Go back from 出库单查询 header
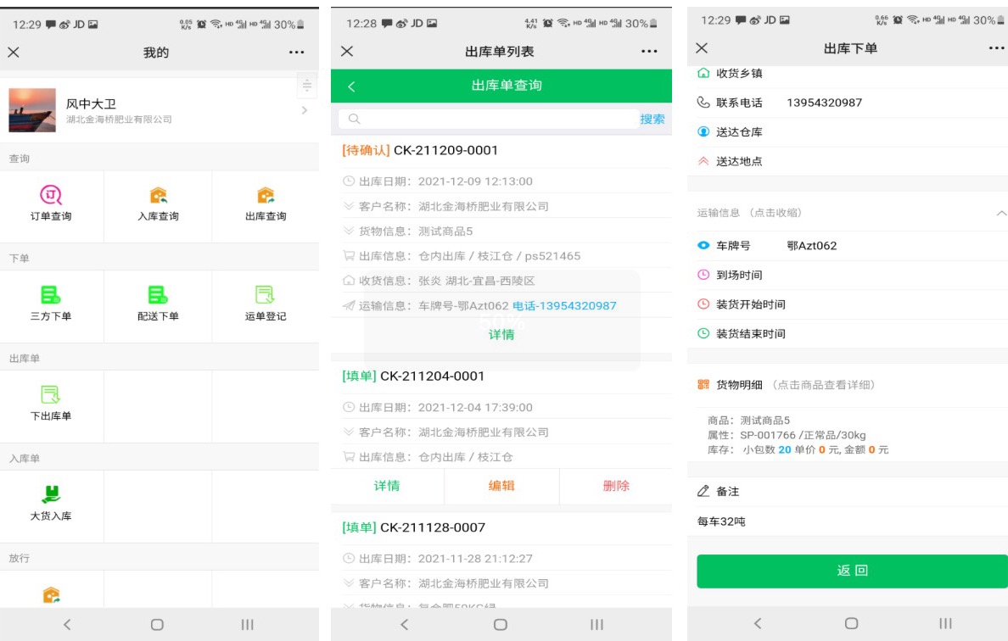 (x=351, y=86)
